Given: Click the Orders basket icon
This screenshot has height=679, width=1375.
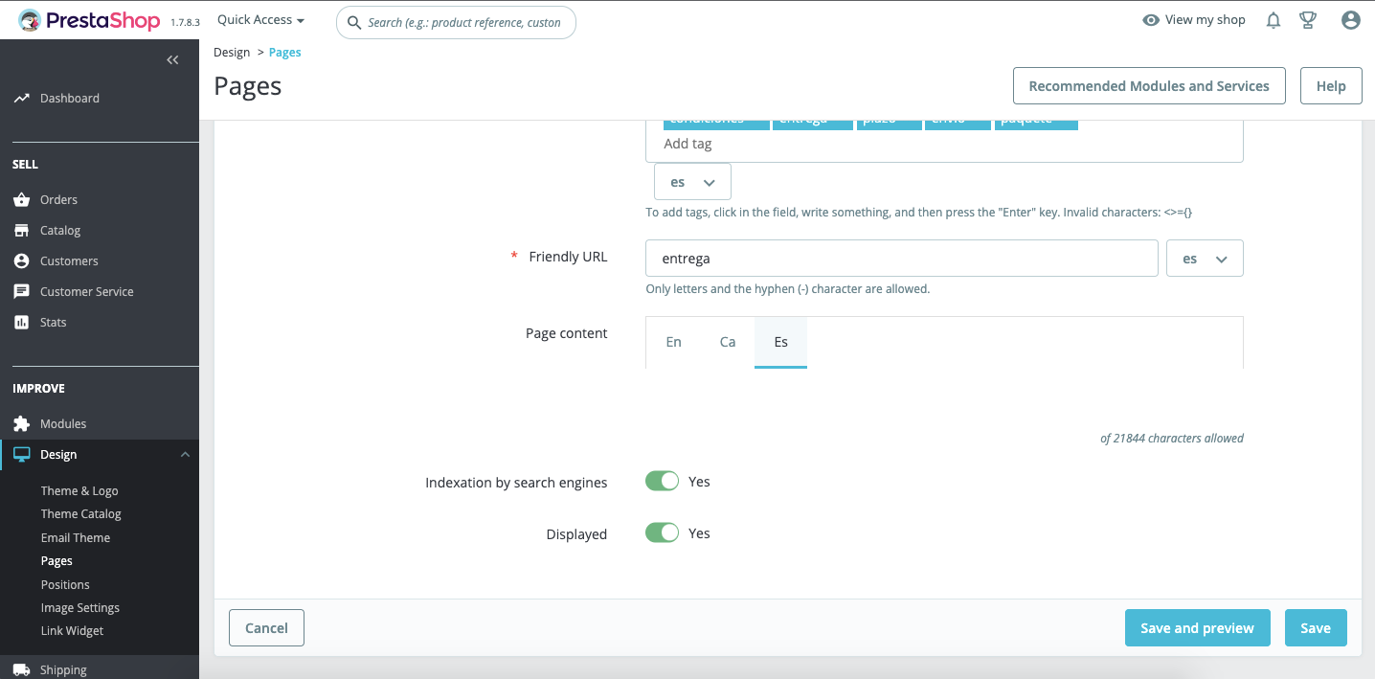Looking at the screenshot, I should [x=21, y=199].
